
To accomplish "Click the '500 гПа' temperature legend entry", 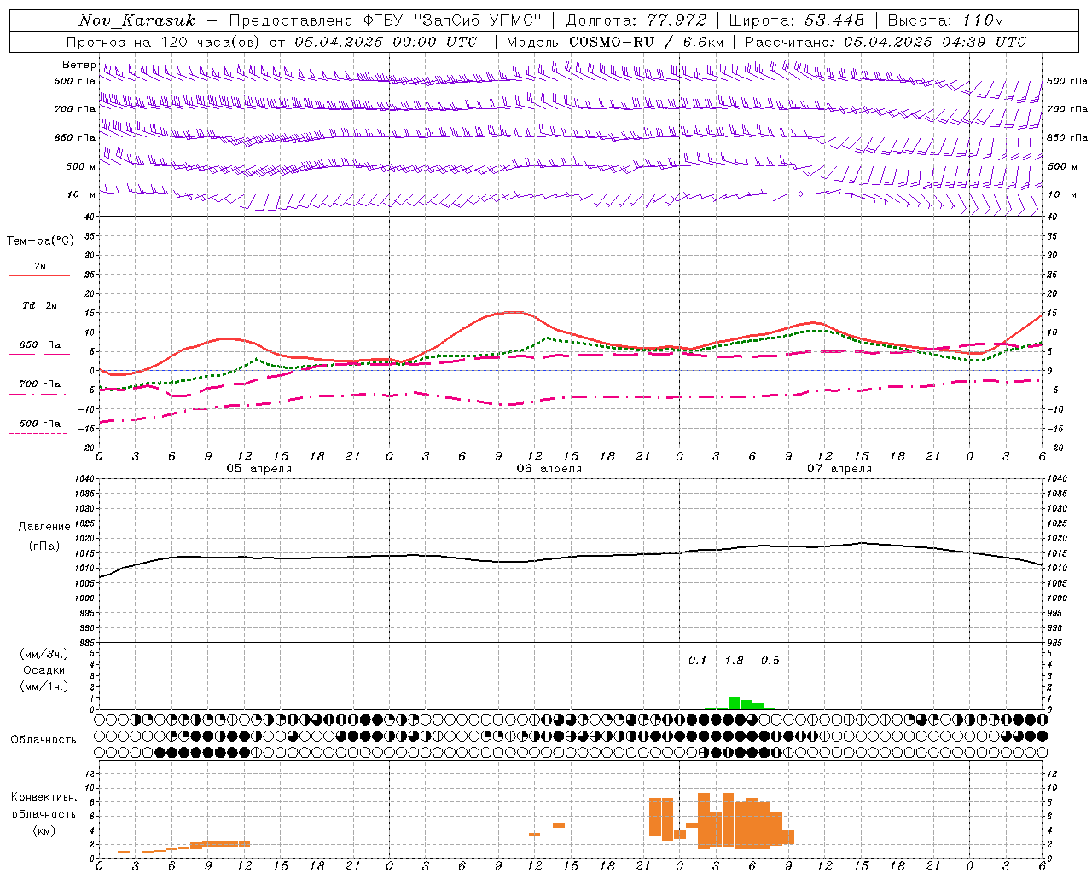I will point(40,424).
